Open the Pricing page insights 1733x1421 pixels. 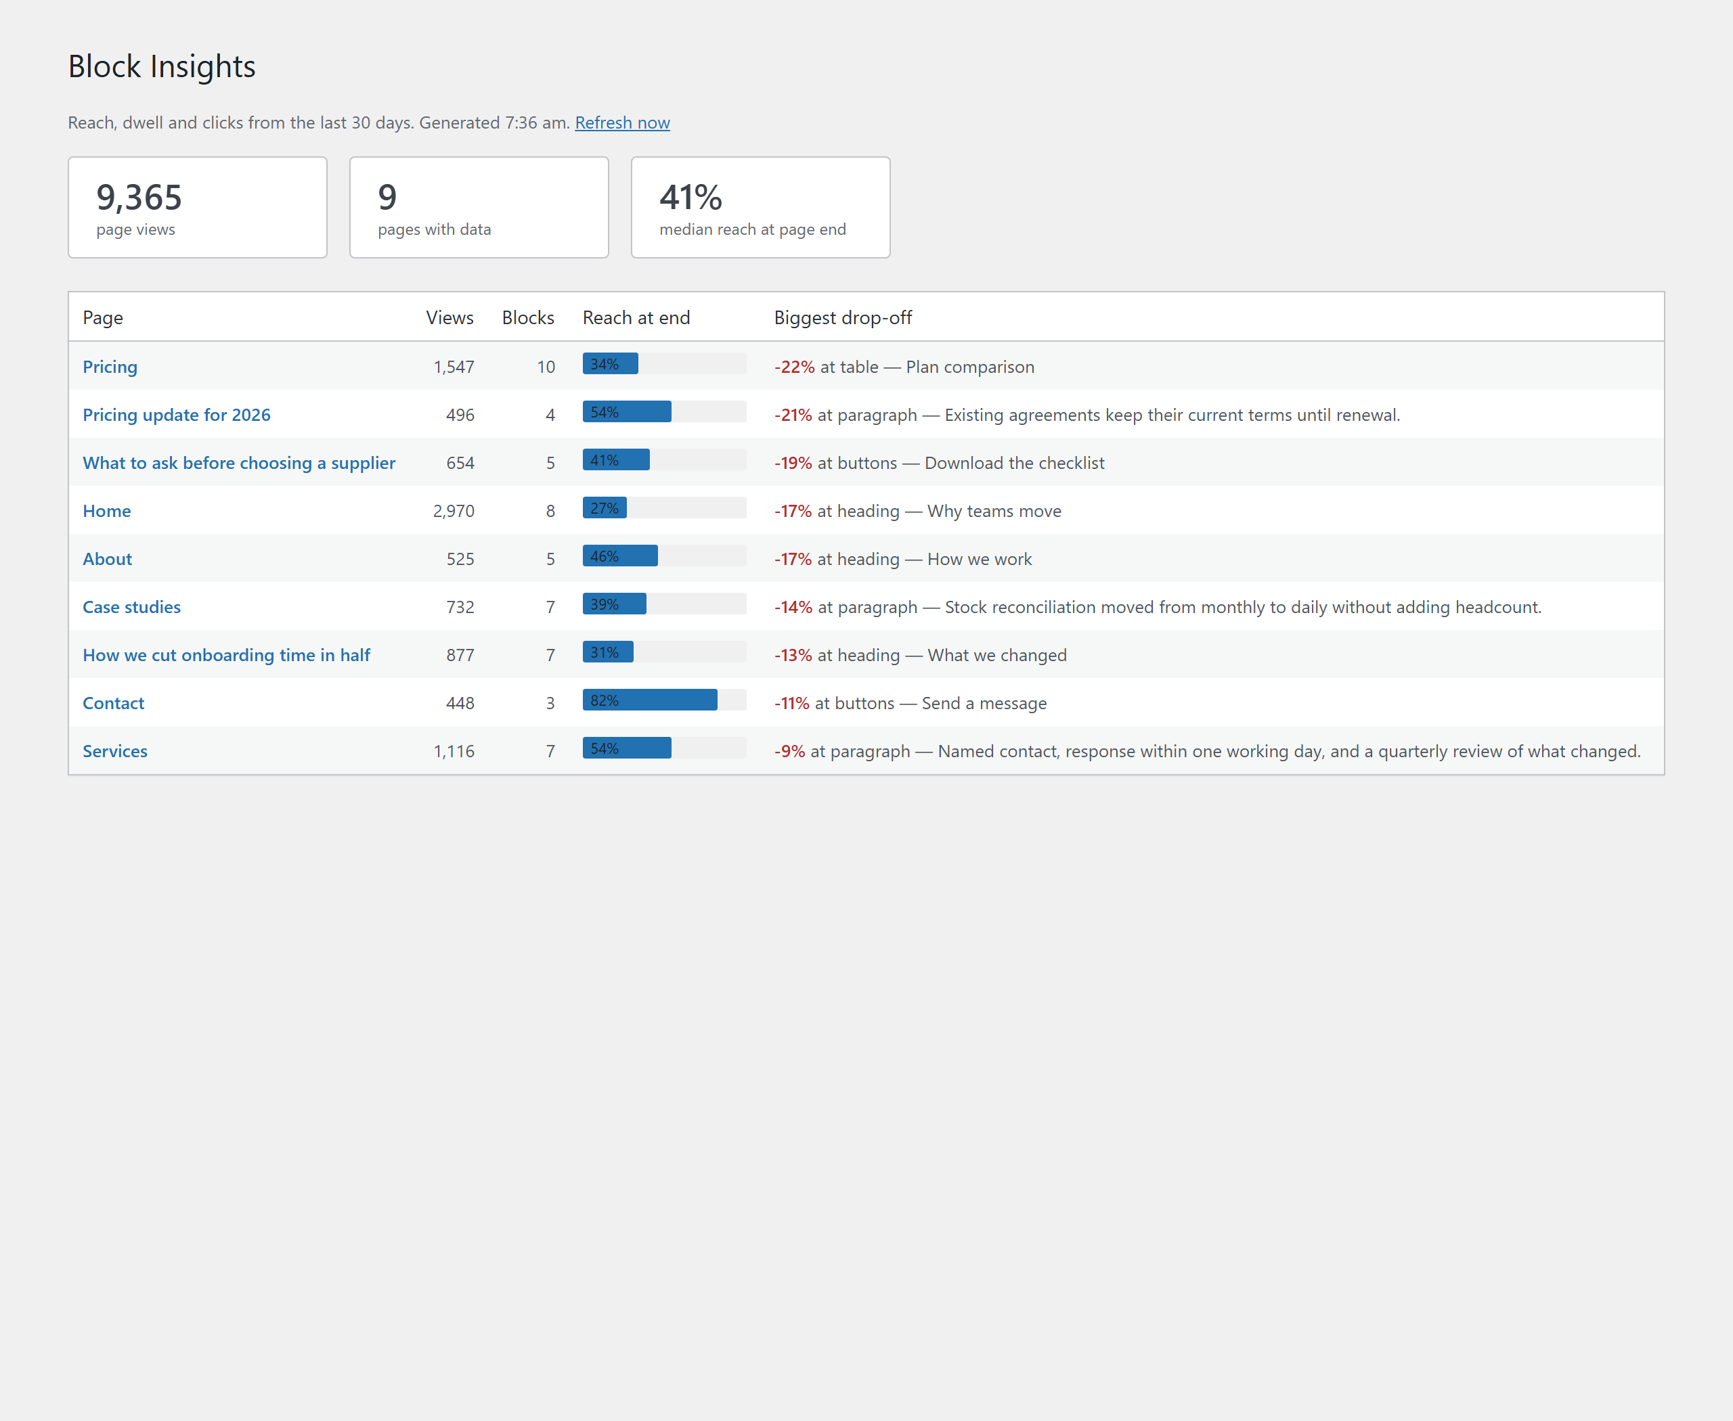(x=110, y=367)
